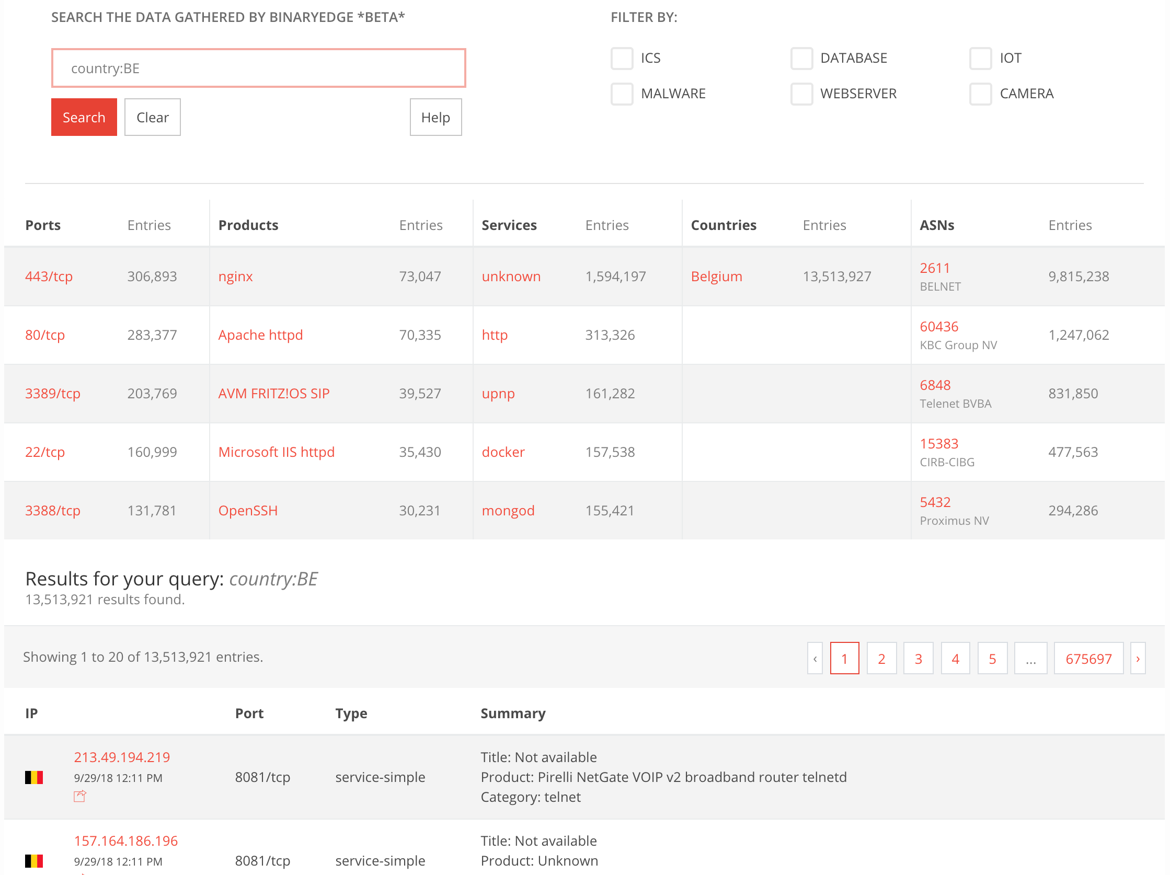Enable the IOT filter checkbox
The image size is (1170, 875).
tap(980, 58)
